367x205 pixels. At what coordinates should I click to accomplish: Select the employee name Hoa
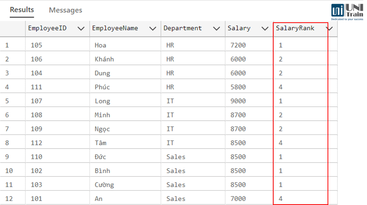pos(100,45)
